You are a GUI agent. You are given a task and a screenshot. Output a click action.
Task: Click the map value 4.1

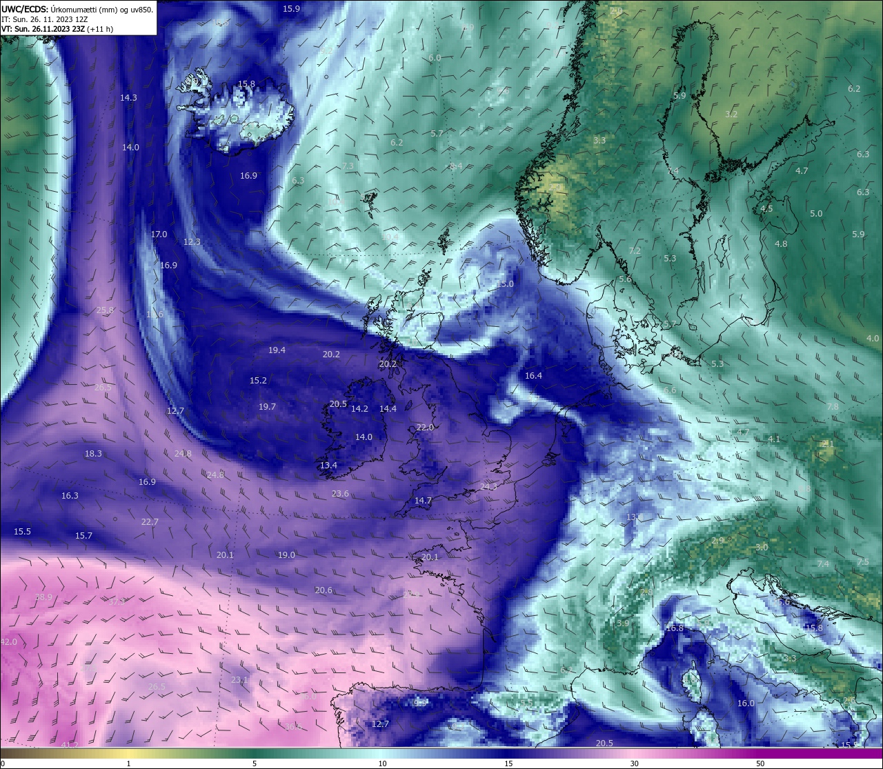click(774, 439)
